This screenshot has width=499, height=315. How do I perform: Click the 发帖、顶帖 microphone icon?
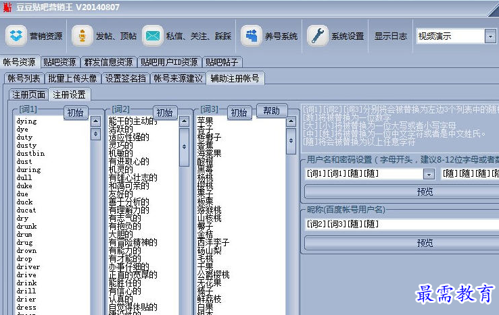(x=82, y=36)
